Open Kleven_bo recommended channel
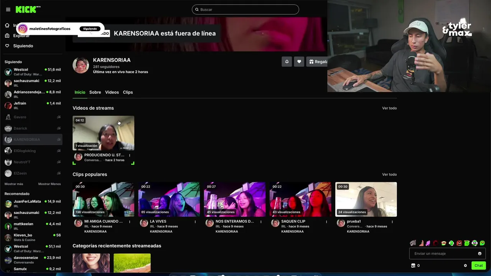The height and width of the screenshot is (276, 491). (33, 237)
